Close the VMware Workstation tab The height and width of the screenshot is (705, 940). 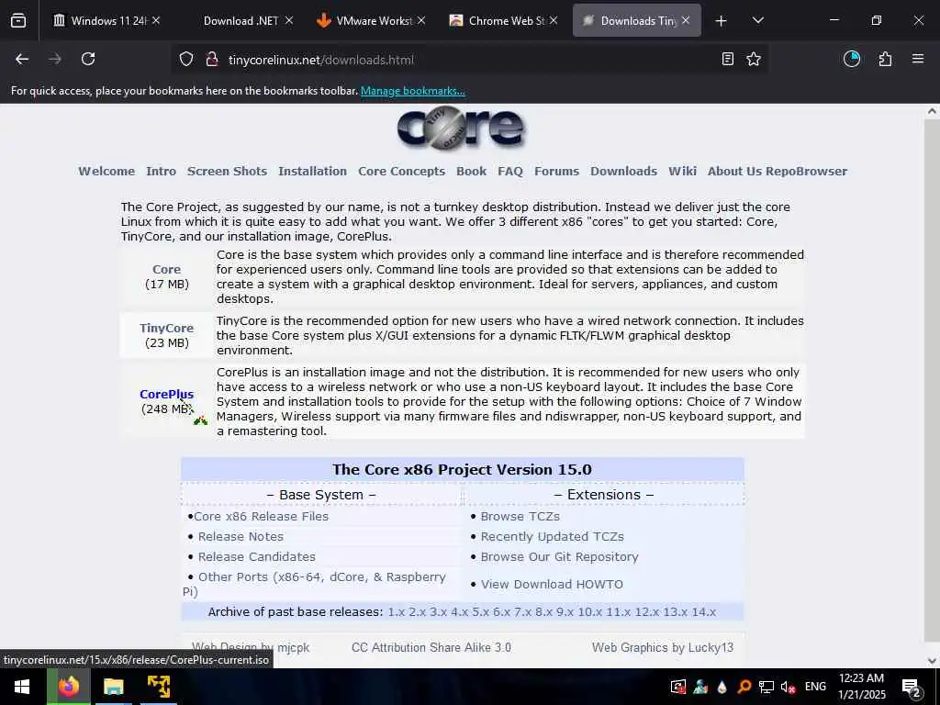click(421, 20)
